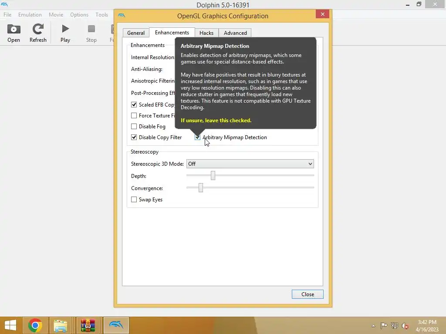Switch to the General tab

[x=136, y=33]
